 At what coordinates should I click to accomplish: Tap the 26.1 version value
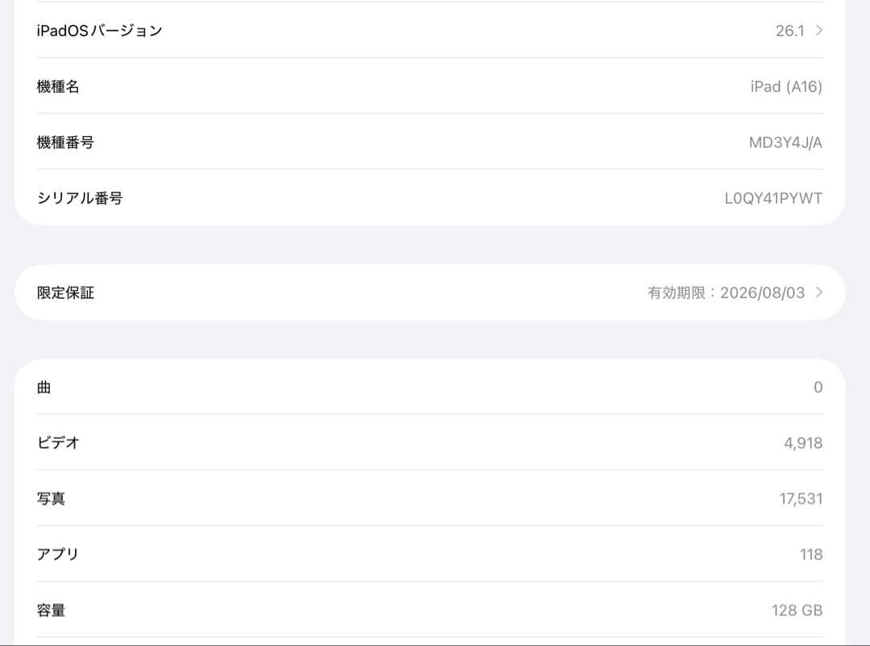[789, 31]
